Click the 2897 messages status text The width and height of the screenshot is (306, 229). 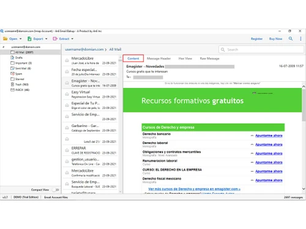click(x=293, y=197)
